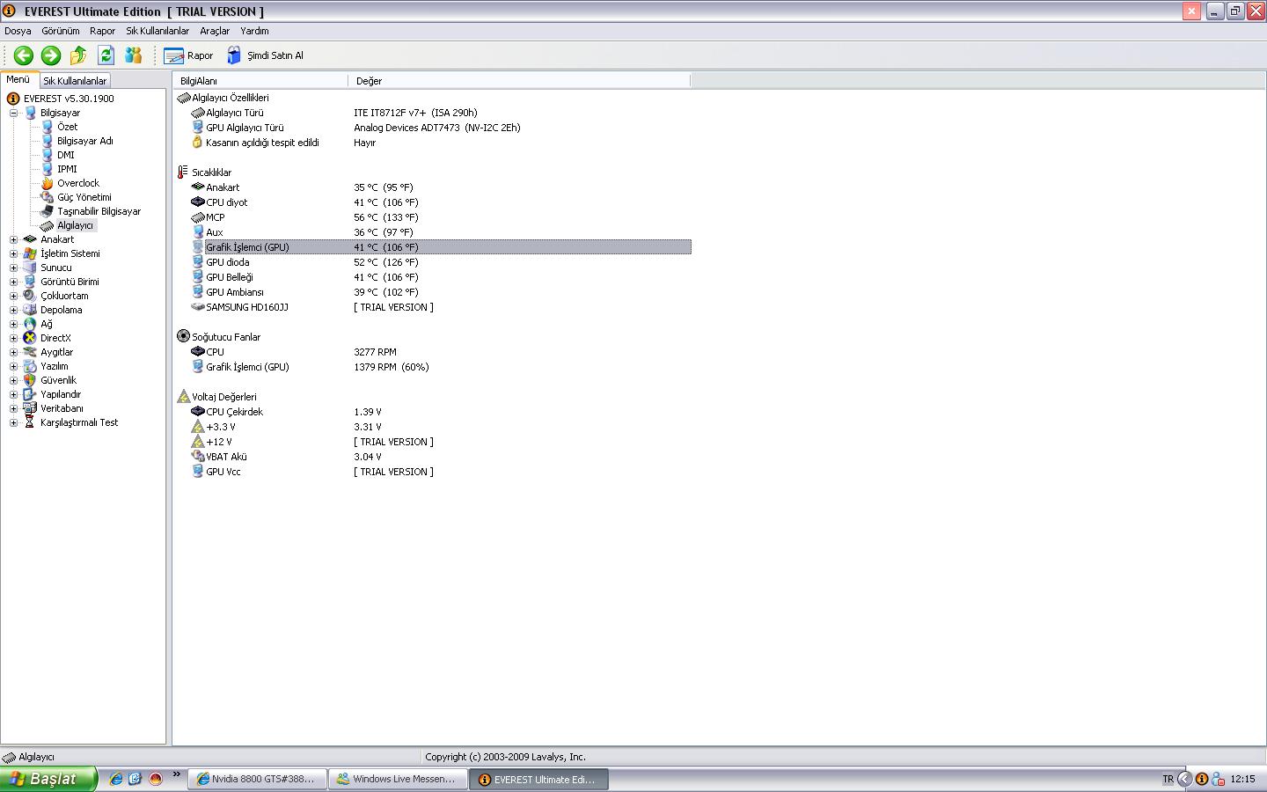Select the Veritabanı tree item

62,408
